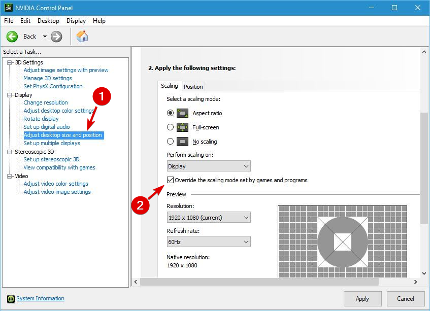
Task: Click the Back button label
Action: (29, 37)
